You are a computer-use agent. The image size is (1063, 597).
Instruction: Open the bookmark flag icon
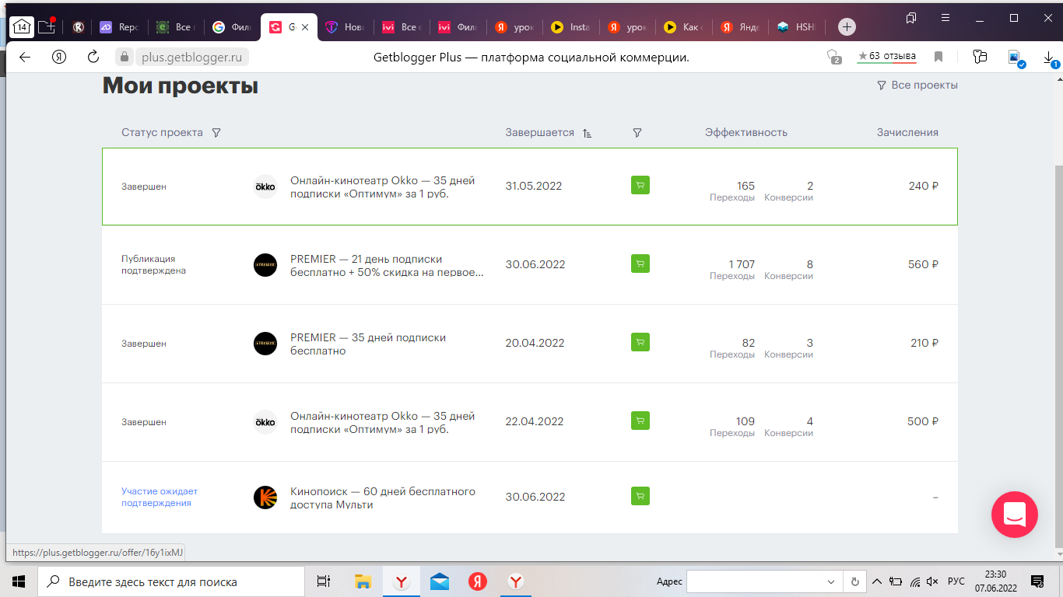pyautogui.click(x=938, y=57)
